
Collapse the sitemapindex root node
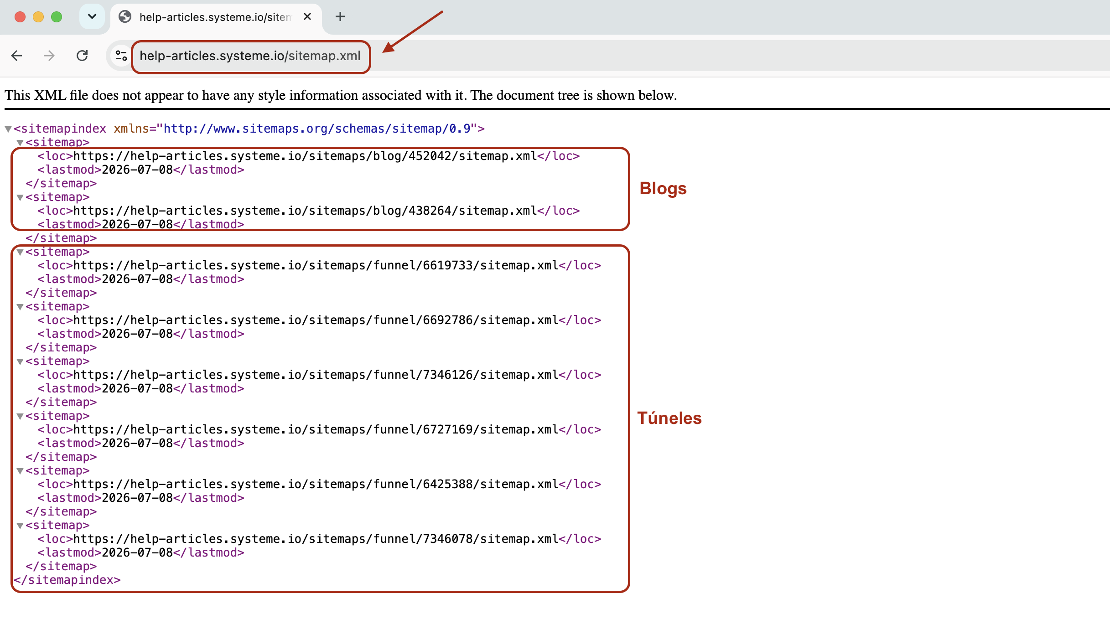(x=8, y=129)
